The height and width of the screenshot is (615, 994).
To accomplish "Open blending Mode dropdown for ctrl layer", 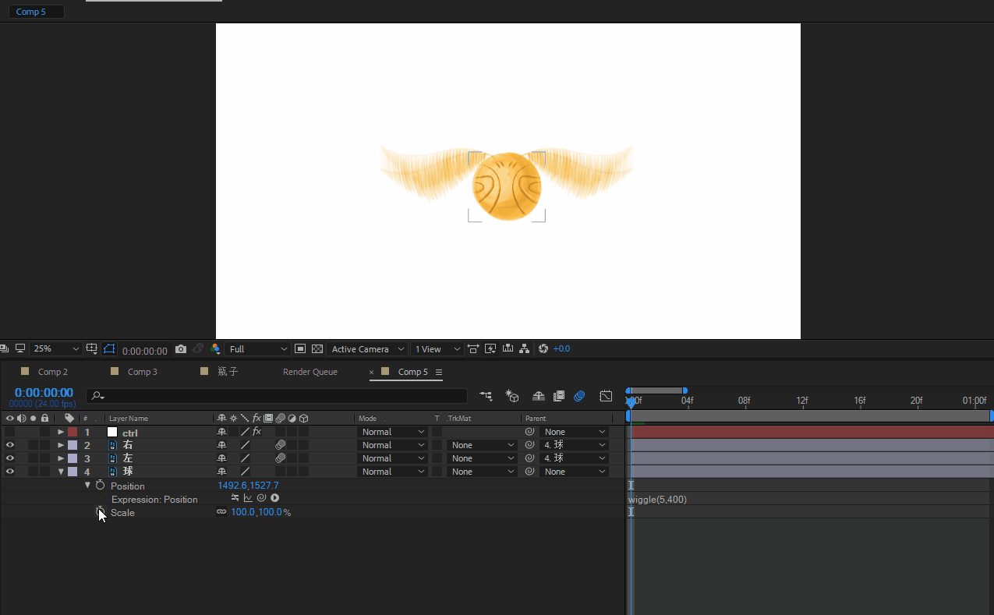I will [x=393, y=432].
